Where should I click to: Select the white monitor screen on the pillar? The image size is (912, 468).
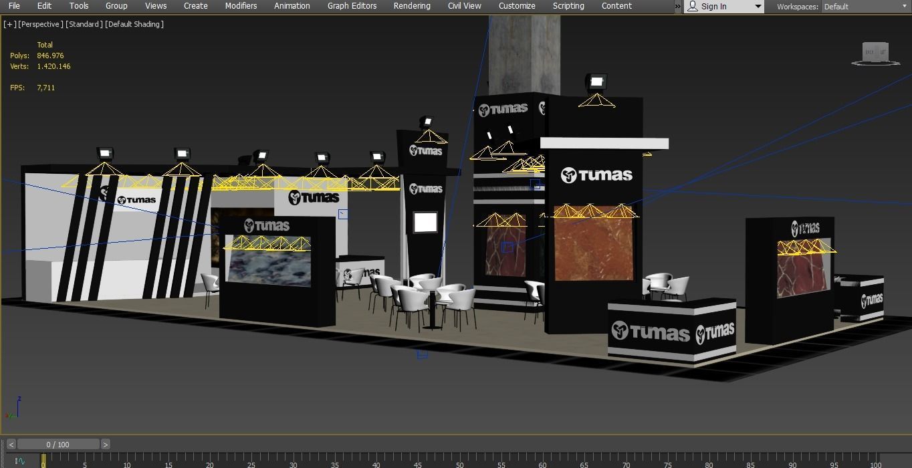coord(425,222)
